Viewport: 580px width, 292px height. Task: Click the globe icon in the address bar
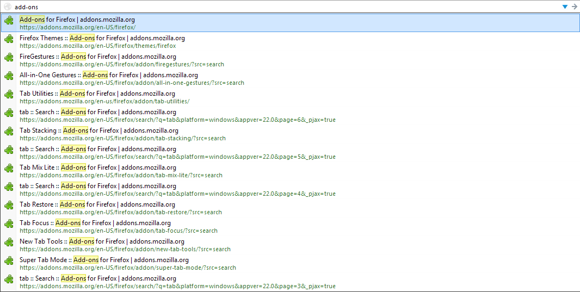[x=8, y=7]
